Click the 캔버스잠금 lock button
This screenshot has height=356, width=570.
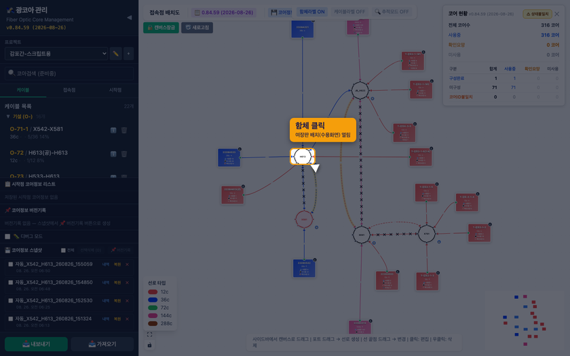(x=161, y=28)
